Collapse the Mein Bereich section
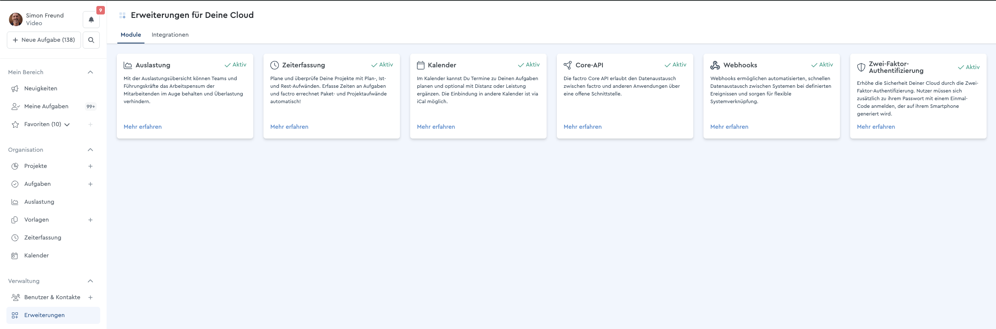This screenshot has width=996, height=329. click(x=90, y=72)
